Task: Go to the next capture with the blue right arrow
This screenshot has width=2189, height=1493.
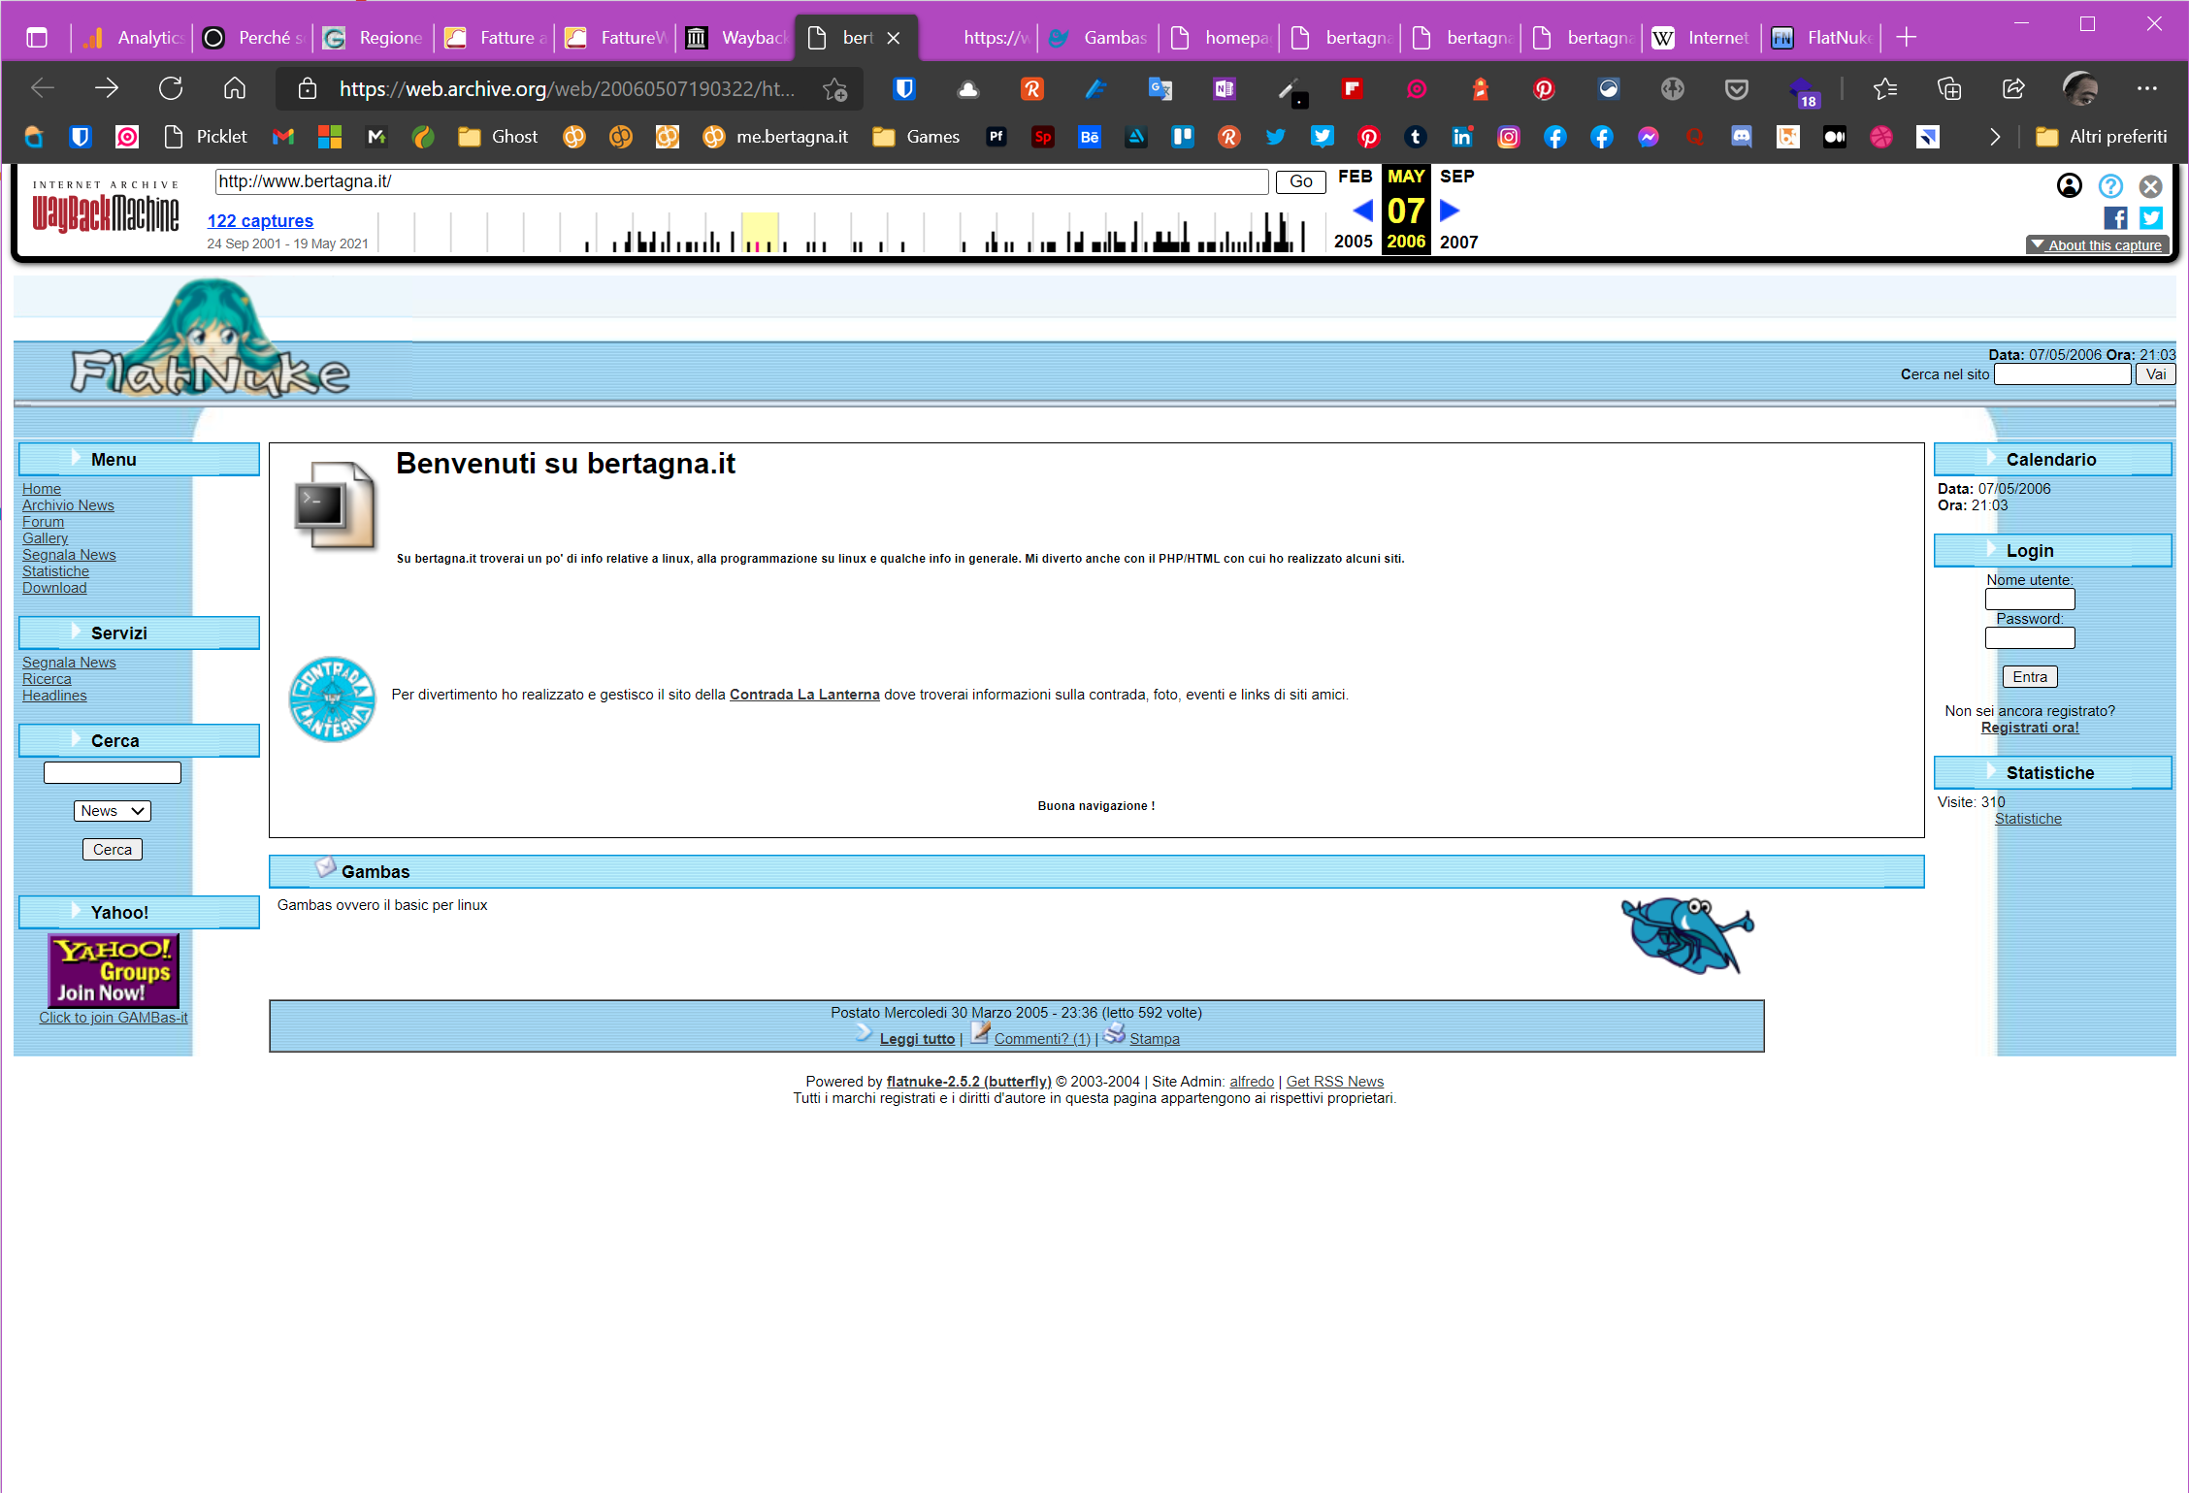Action: [1450, 211]
